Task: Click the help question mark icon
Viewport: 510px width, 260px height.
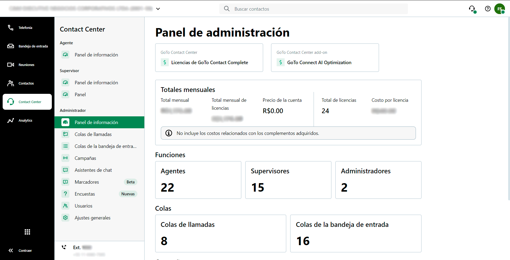Action: click(x=488, y=8)
